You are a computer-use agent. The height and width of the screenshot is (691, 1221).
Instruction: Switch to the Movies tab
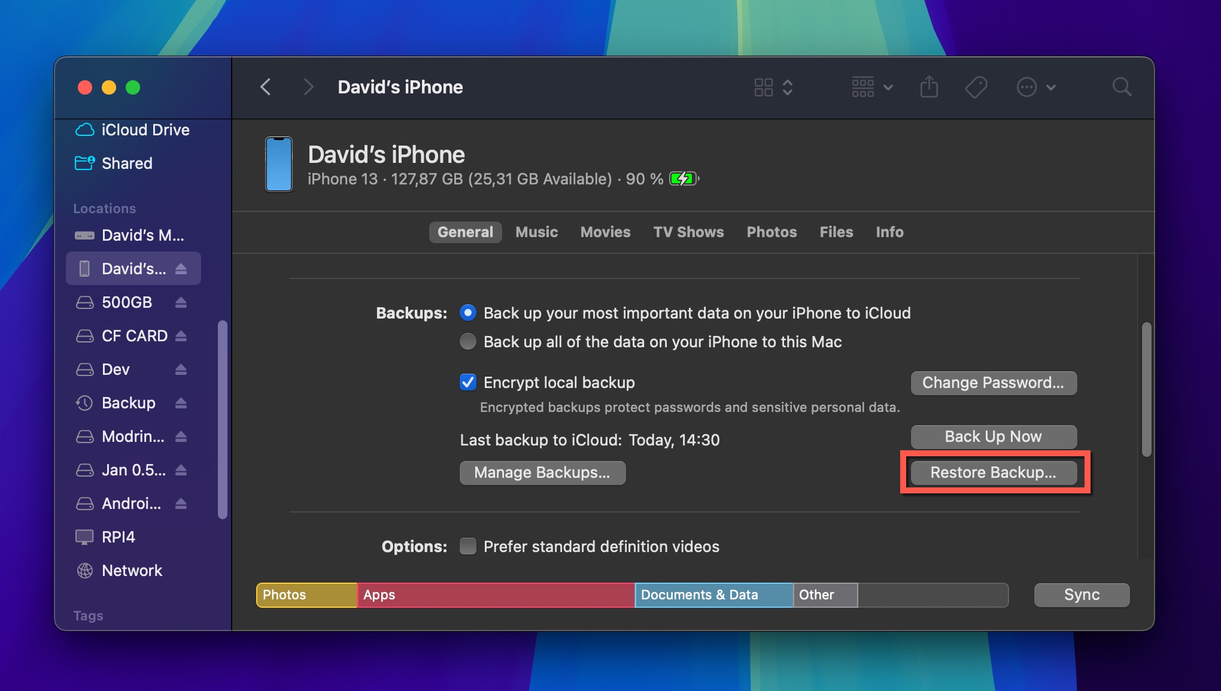(x=605, y=232)
